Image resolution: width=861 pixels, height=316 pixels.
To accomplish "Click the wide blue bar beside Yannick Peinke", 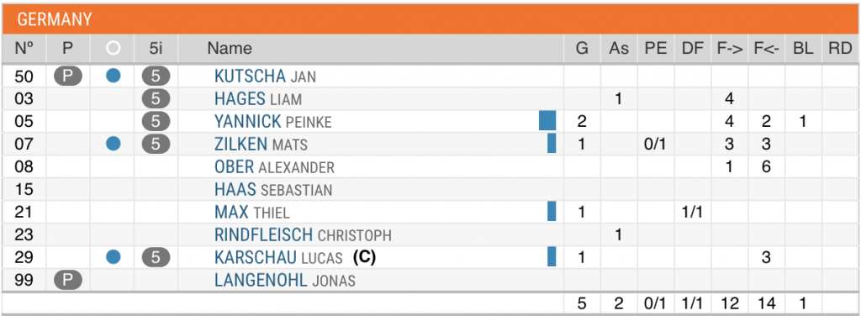I will point(547,121).
